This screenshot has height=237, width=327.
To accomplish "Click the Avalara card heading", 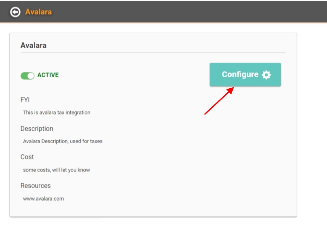I will point(33,45).
